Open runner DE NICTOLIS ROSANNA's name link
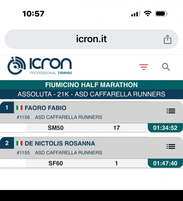The height and width of the screenshot is (201, 183). [x=60, y=143]
